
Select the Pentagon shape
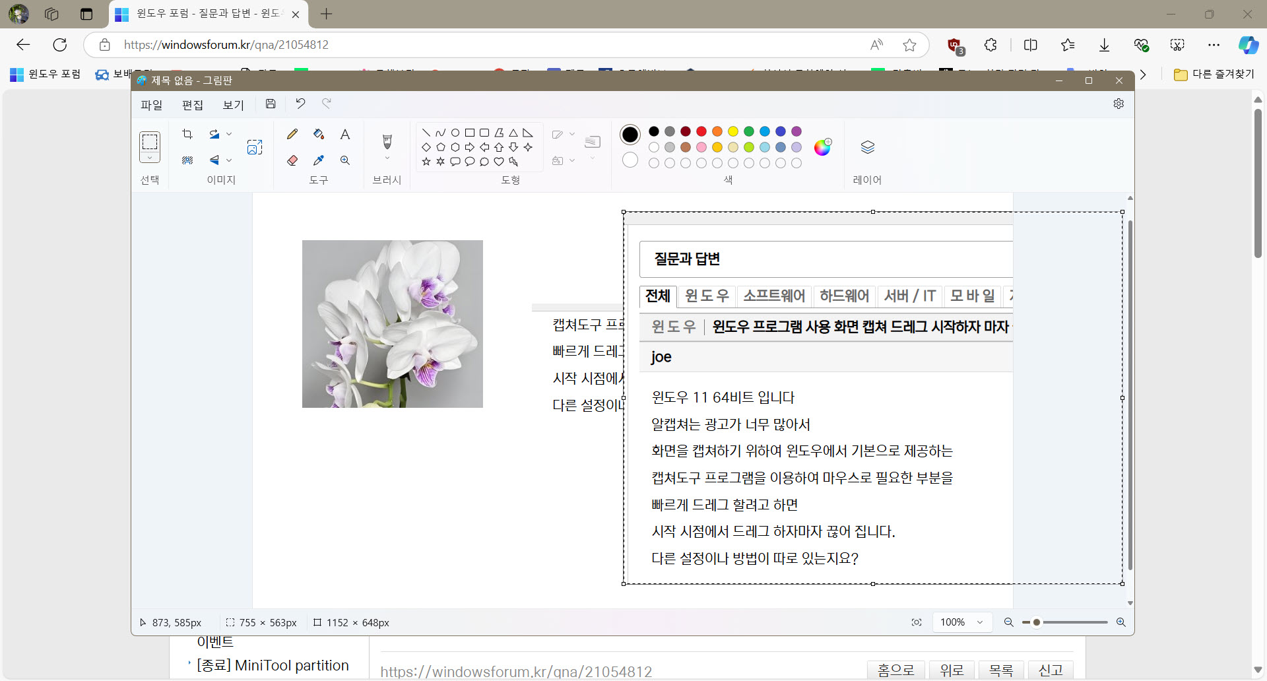pos(441,147)
